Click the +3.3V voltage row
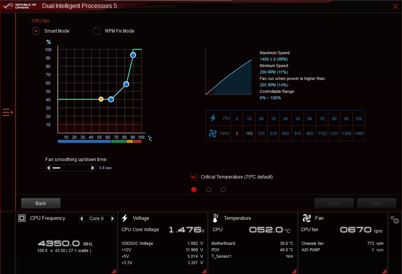402x274 pixels. pos(162,263)
